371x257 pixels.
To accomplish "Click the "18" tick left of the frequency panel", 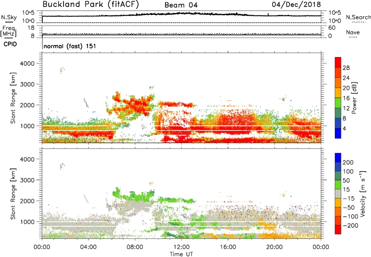I will [31, 28].
